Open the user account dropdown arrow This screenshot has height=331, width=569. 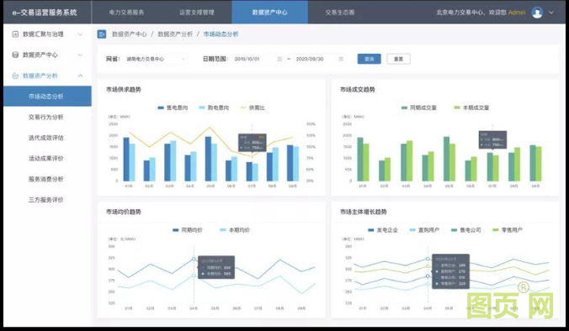click(551, 13)
